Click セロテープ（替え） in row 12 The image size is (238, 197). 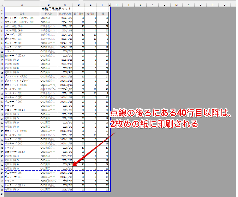point(22,56)
